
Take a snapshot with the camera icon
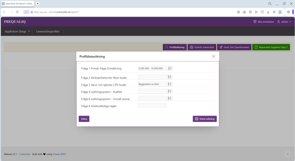pyautogui.click(x=244, y=12)
